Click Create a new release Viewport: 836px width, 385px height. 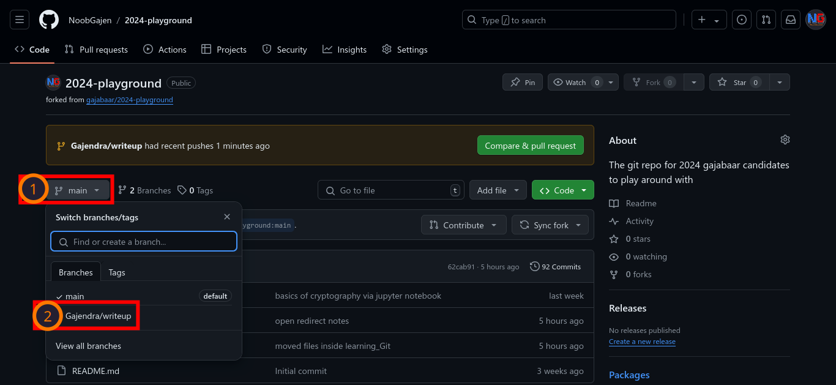pyautogui.click(x=642, y=342)
